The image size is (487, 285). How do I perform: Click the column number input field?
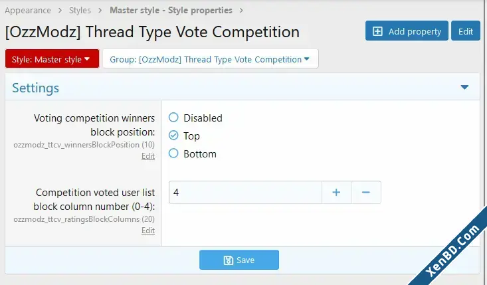coord(245,193)
